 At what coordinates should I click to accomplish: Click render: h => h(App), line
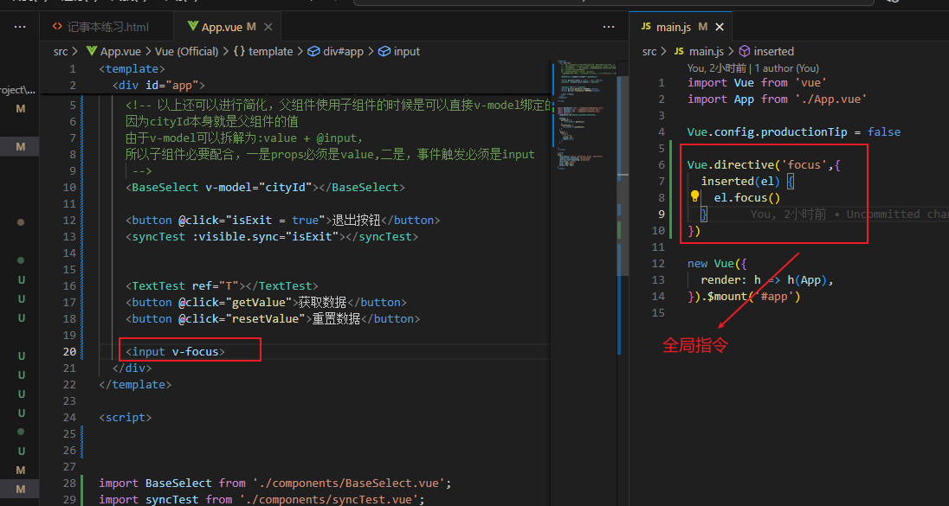767,280
